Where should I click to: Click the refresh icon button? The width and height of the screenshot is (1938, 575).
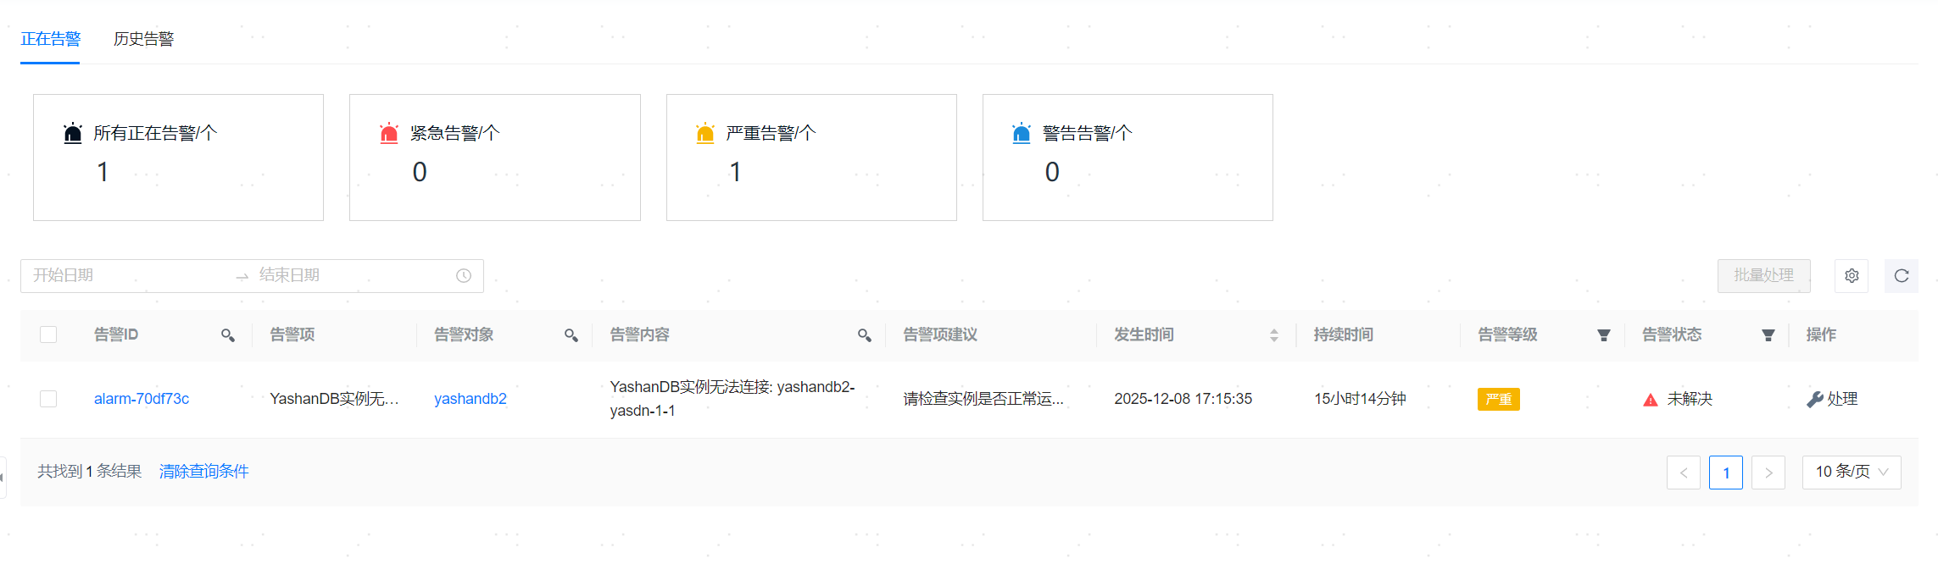(1902, 276)
